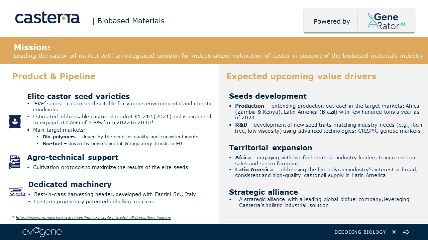Click the DNA helix icon in GeneRator logo

371,21
